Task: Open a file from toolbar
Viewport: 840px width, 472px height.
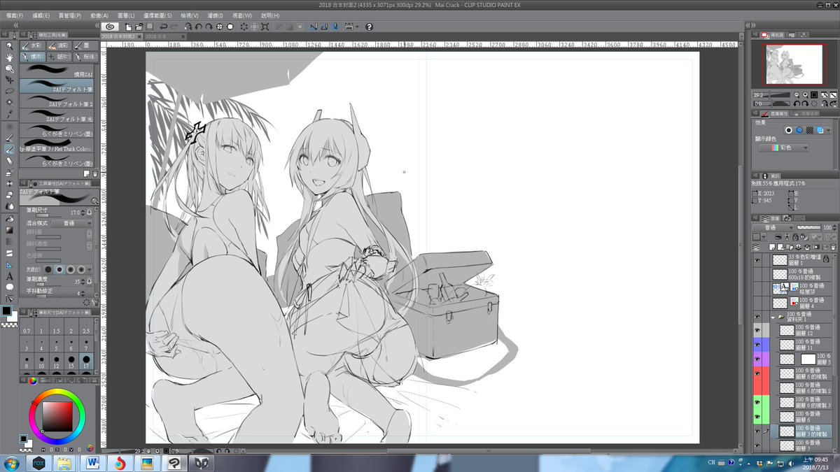Action: 139,27
